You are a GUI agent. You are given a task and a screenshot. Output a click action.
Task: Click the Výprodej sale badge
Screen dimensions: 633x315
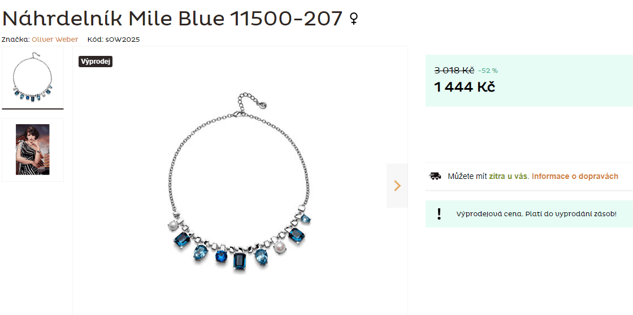pos(96,62)
